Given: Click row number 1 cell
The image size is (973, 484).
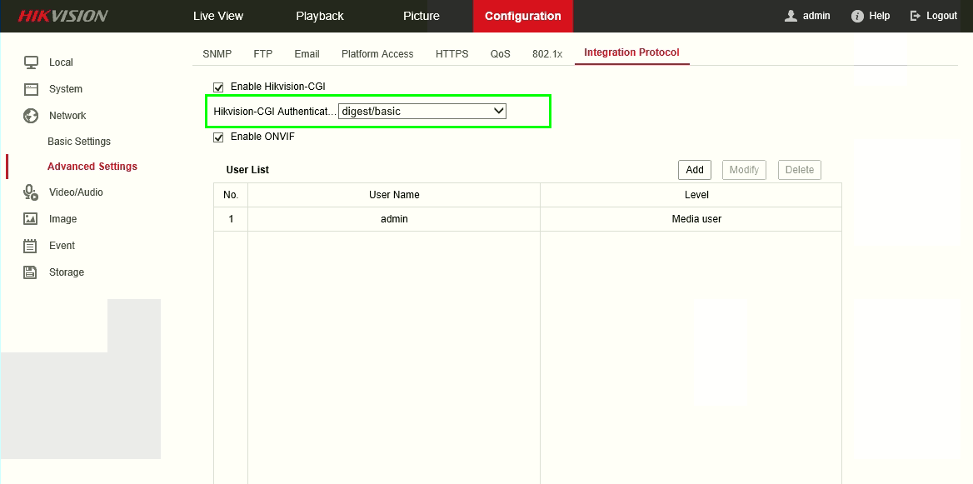Looking at the screenshot, I should (x=231, y=219).
